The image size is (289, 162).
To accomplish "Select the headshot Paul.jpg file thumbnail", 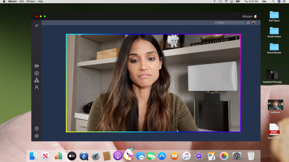I will [272, 75].
